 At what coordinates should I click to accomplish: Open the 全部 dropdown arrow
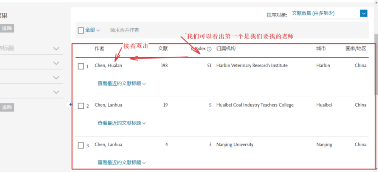(98, 31)
